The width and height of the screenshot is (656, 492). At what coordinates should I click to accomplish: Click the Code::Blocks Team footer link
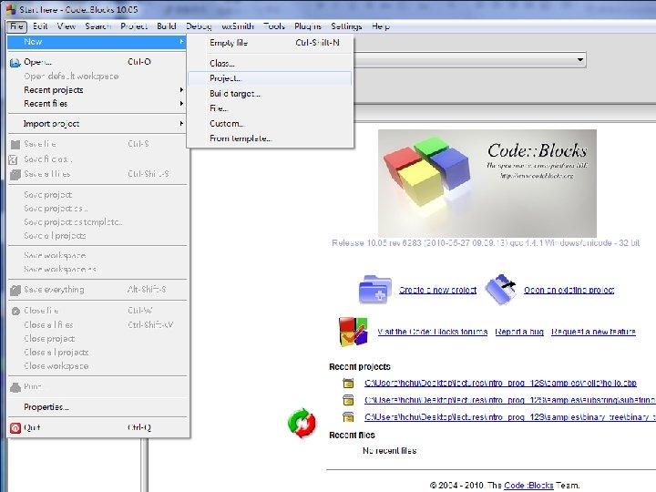[x=528, y=486]
